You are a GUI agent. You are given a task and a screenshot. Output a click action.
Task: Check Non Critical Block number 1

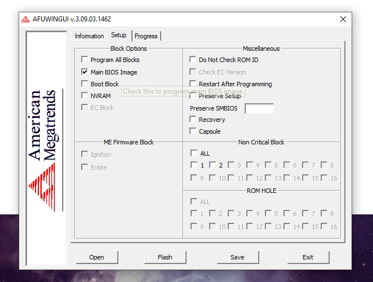(x=194, y=165)
